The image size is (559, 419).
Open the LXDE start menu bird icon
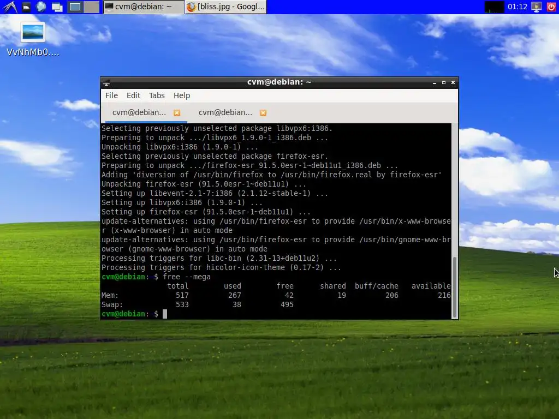pos(10,7)
